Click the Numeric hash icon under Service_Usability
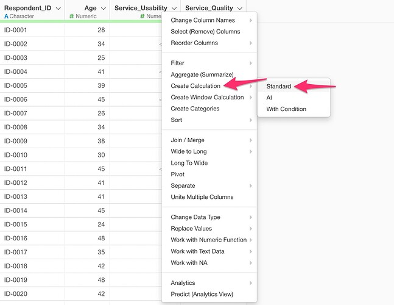This screenshot has width=394, height=305. (142, 16)
